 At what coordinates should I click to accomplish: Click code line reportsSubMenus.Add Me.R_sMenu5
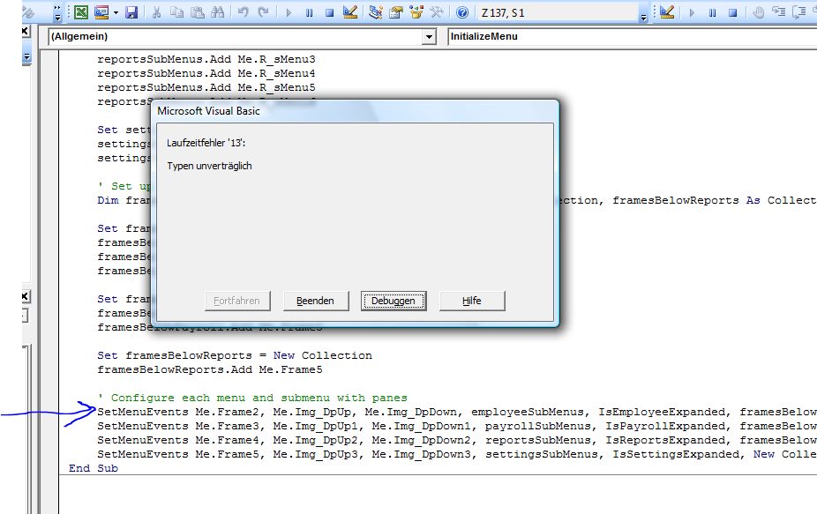tap(206, 87)
